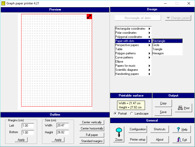
Task: Click the Save output button
Action: 163,112
